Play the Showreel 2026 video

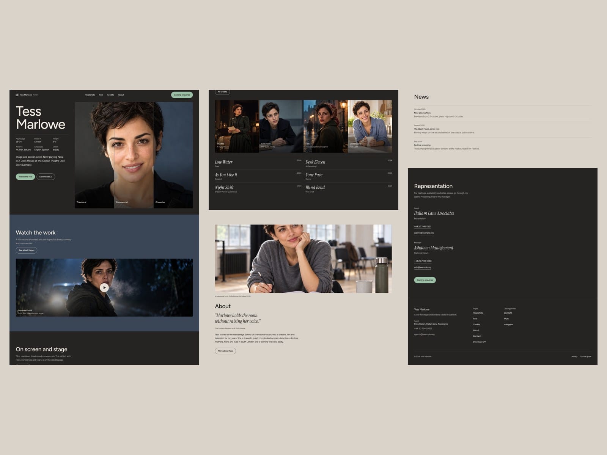click(x=104, y=287)
